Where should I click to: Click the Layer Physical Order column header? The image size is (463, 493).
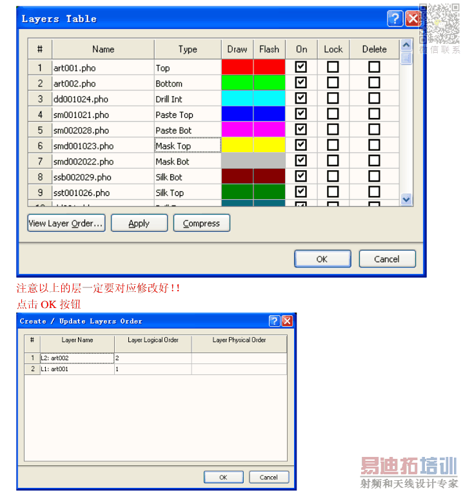[x=239, y=343]
